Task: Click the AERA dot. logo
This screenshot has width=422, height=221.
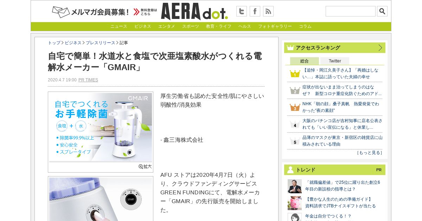Action: [x=194, y=11]
